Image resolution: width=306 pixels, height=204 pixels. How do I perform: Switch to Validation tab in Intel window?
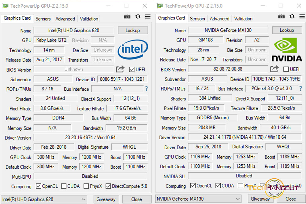tap(89, 19)
